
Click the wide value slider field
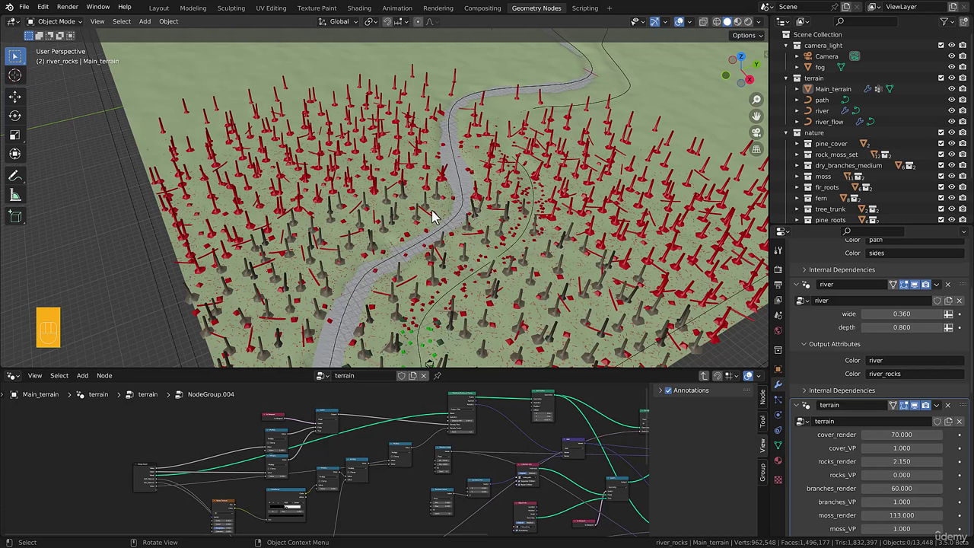point(901,314)
